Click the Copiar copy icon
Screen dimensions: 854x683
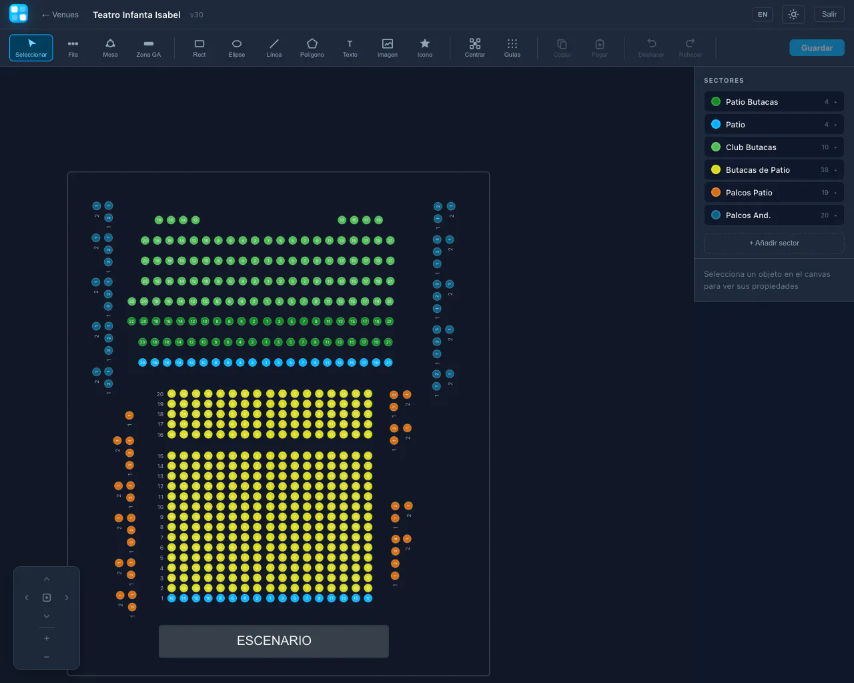(562, 48)
